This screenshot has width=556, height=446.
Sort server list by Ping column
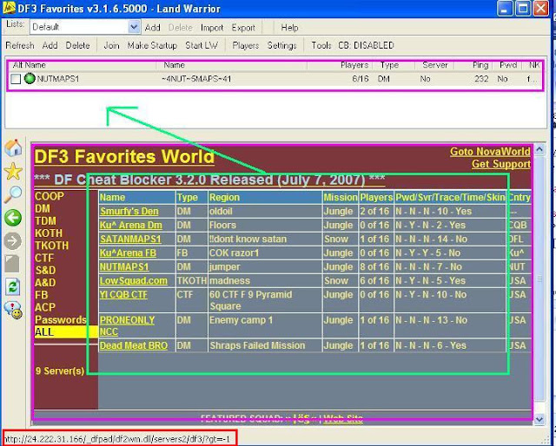(480, 65)
